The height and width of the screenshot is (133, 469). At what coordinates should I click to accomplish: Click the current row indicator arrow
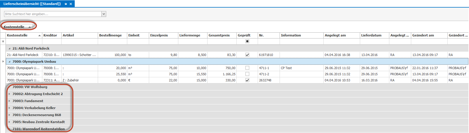pyautogui.click(x=3, y=62)
